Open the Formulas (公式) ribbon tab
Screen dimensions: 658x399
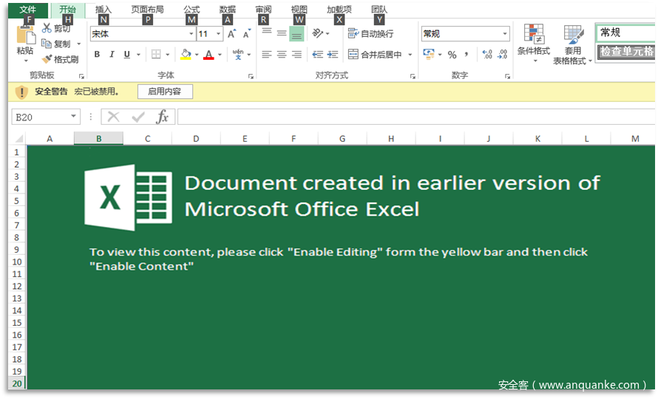coord(191,10)
